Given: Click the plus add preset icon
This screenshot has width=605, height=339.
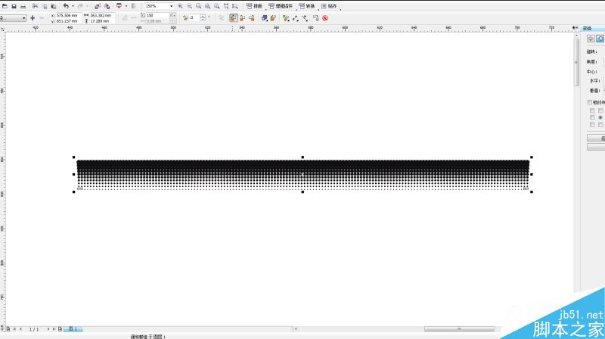Looking at the screenshot, I should click(x=33, y=17).
